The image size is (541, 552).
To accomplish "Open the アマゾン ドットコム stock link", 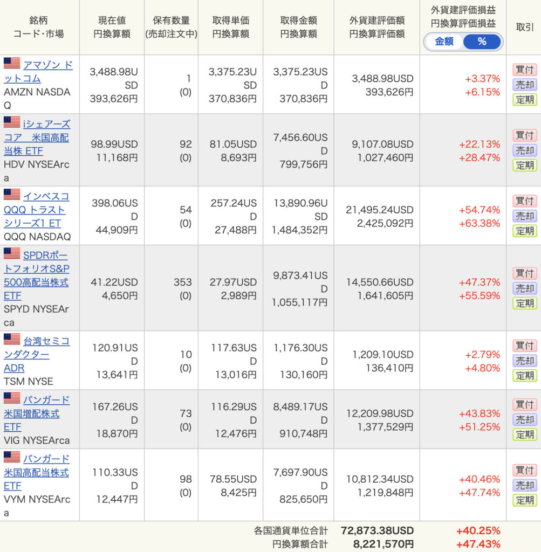I will pyautogui.click(x=38, y=72).
